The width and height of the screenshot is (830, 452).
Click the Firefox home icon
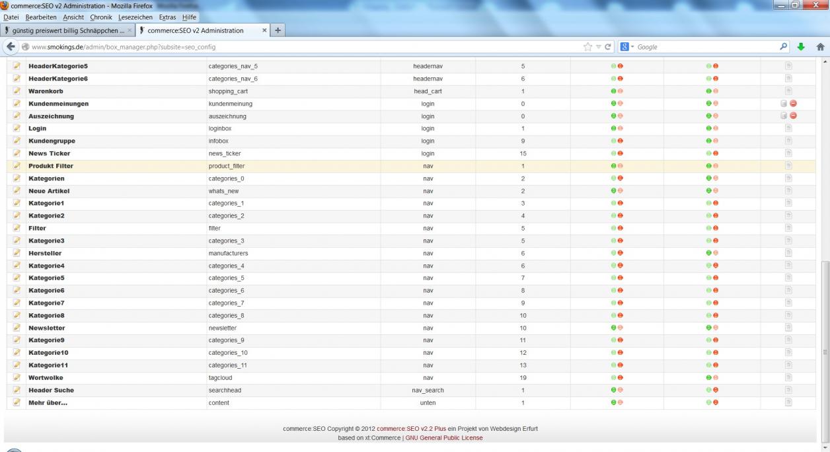click(x=821, y=47)
